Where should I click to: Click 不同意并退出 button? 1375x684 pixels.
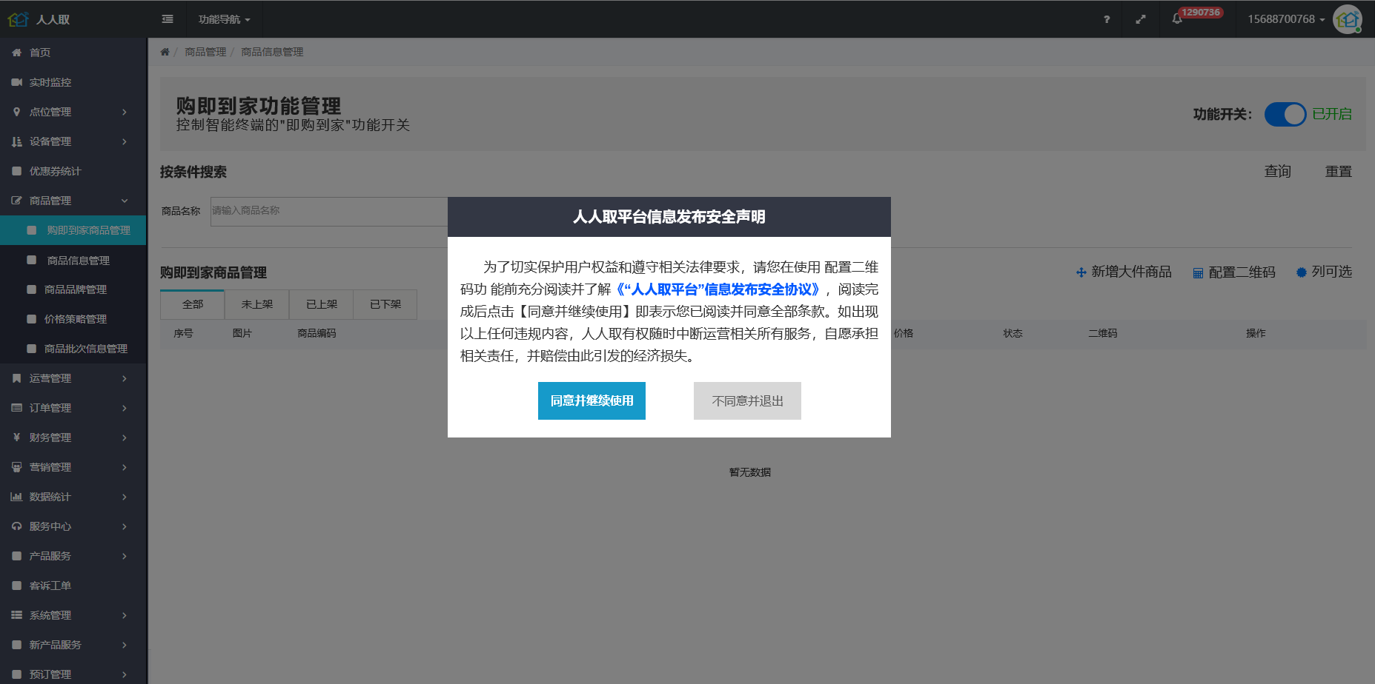(747, 401)
